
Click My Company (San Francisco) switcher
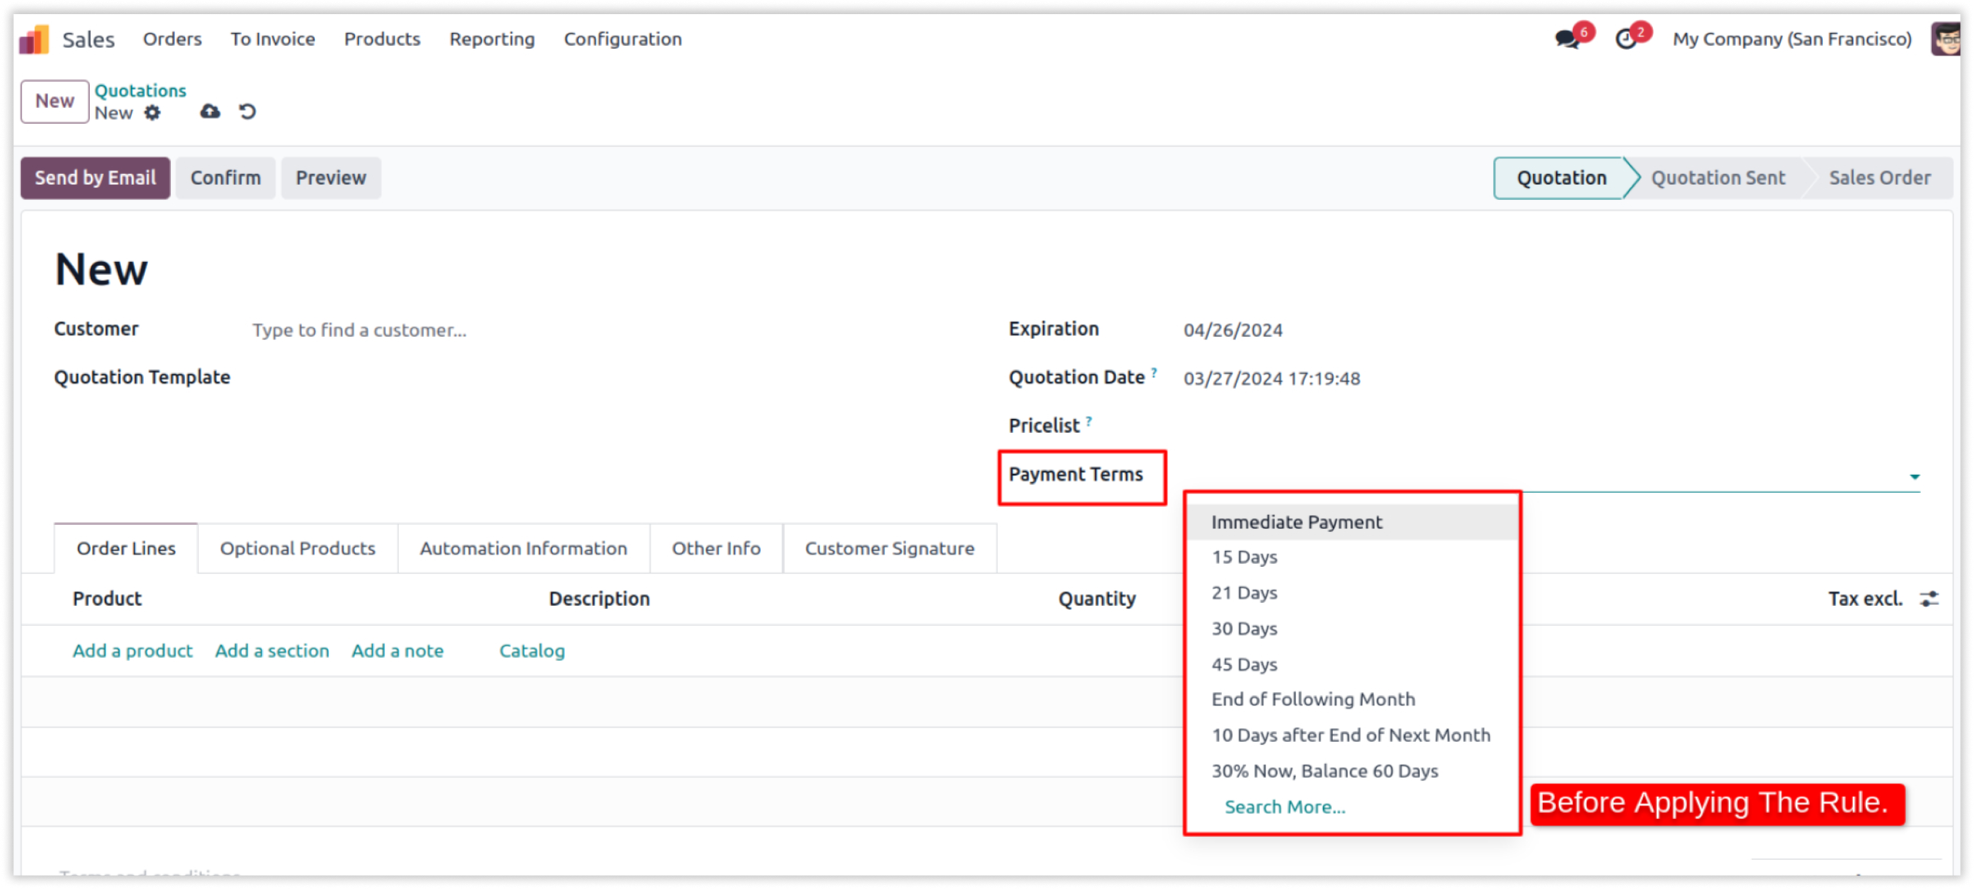(x=1791, y=39)
